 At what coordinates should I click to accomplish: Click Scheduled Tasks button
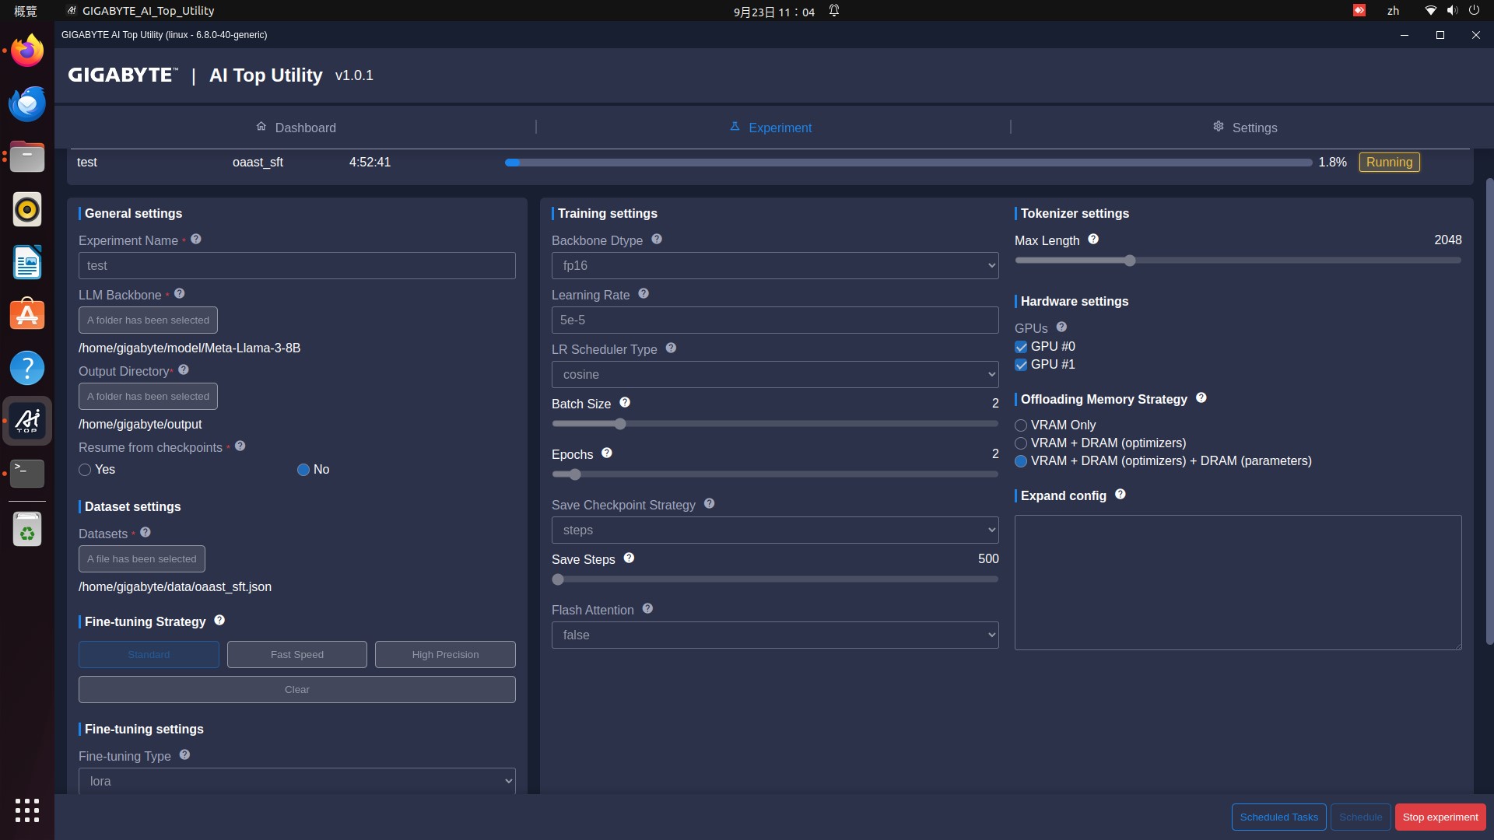click(x=1278, y=817)
